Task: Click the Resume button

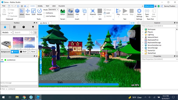Action: click(x=125, y=12)
